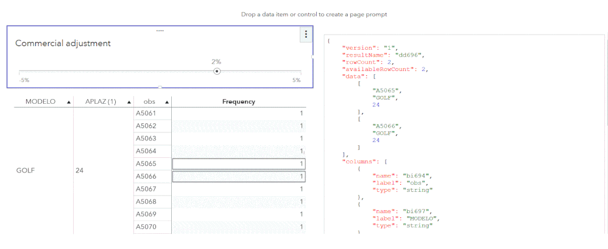Click the obs column header label
608x249 pixels.
tap(149, 101)
